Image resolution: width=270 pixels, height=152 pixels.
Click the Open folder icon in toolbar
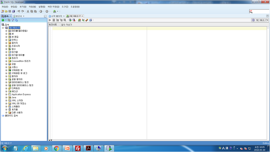coord(6,11)
